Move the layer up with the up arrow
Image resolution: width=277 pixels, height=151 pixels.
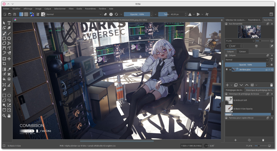click(247, 85)
